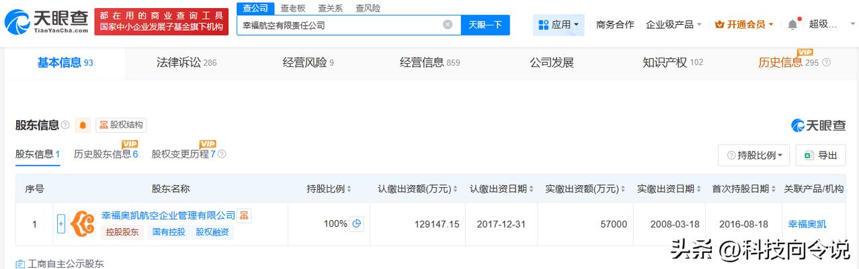Switch to 查风险 search tab
Viewport: 859px width, 269px height.
[368, 8]
